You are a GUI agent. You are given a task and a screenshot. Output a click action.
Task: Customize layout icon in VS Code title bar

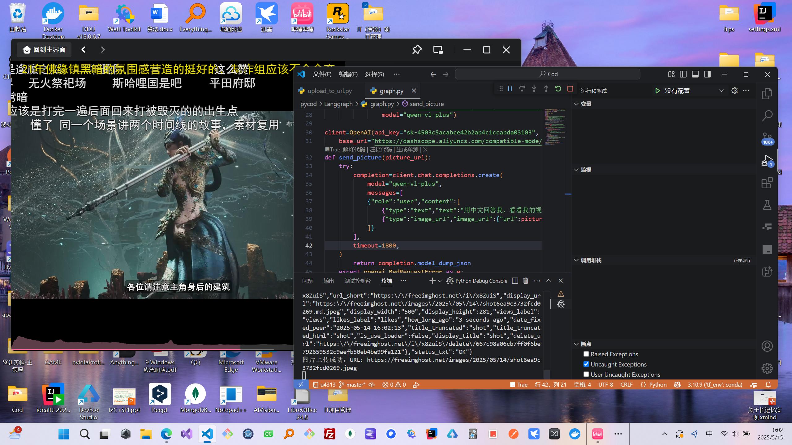tap(671, 74)
